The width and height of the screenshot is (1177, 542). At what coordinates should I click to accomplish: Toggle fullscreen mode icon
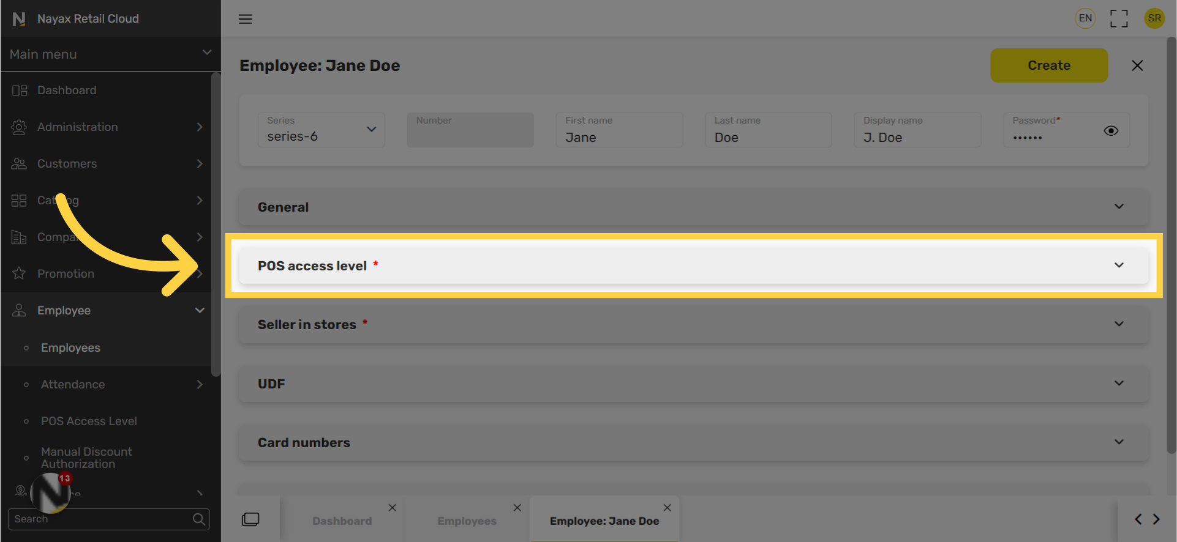(x=1119, y=18)
